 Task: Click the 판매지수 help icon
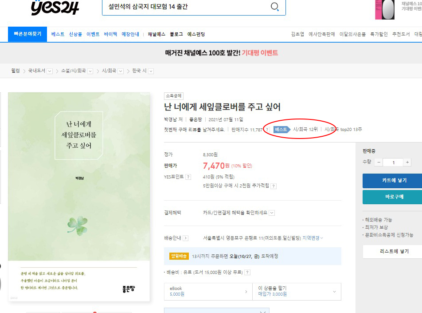pyautogui.click(x=267, y=130)
